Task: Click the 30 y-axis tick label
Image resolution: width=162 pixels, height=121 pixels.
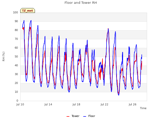Action: pos(16,74)
